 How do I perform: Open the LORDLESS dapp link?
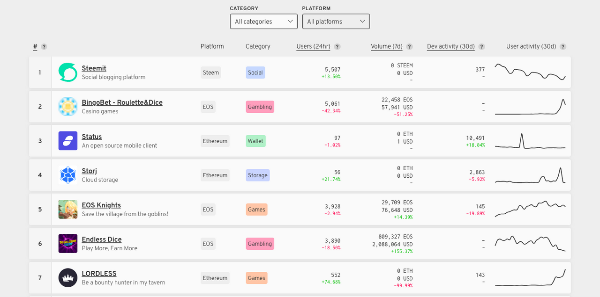[99, 274]
